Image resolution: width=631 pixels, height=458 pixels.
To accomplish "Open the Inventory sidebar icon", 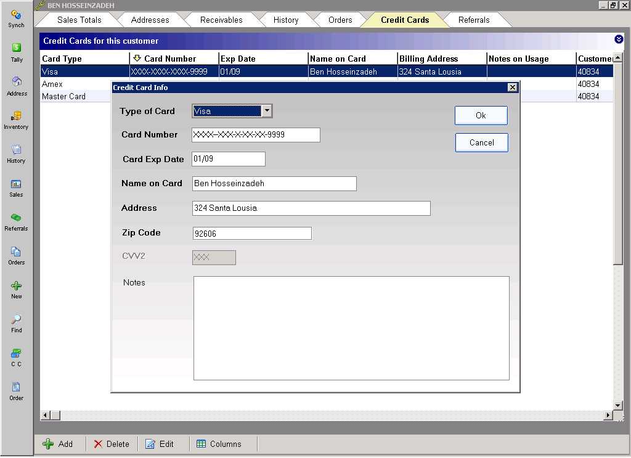I will click(x=16, y=117).
